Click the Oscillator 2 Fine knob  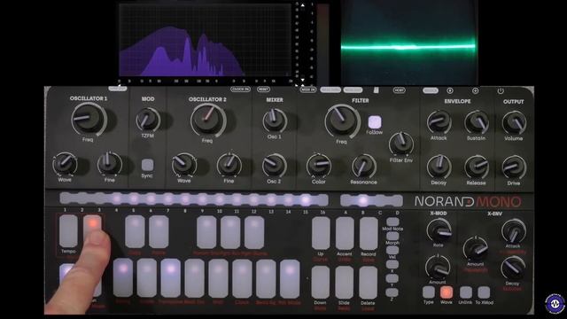click(229, 165)
